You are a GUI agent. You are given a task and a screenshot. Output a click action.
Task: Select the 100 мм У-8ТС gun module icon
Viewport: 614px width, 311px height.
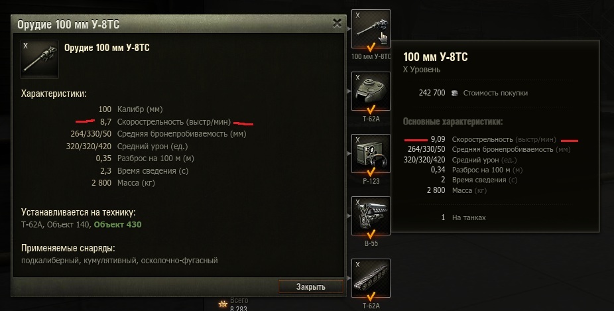[371, 29]
